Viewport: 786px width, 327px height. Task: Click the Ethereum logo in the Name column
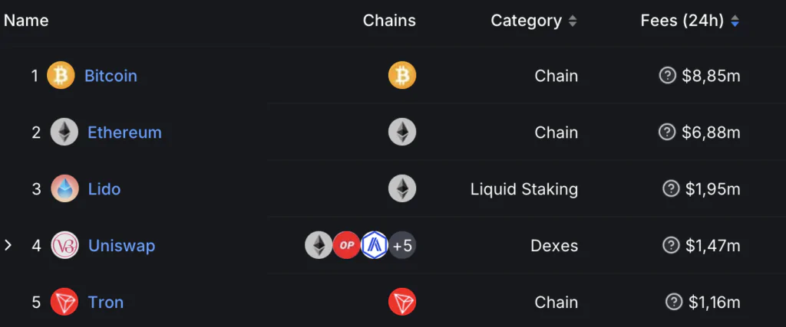pyautogui.click(x=64, y=132)
